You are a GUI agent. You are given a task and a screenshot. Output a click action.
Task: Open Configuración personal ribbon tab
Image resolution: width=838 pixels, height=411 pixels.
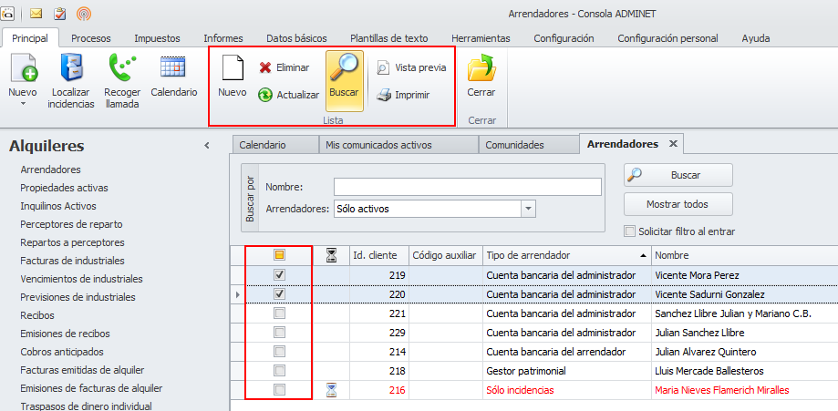[668, 38]
